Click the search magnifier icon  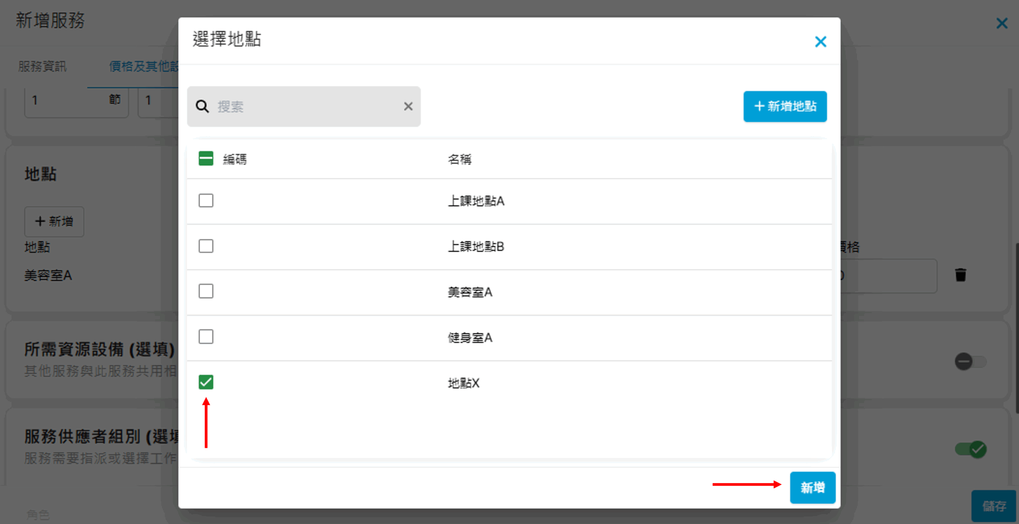[202, 107]
